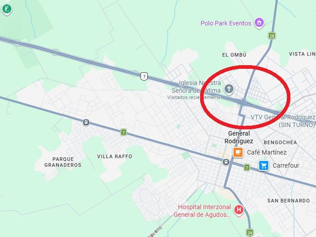Select the route 24 green shield
This screenshot has width=316, height=237.
[x=250, y=232]
